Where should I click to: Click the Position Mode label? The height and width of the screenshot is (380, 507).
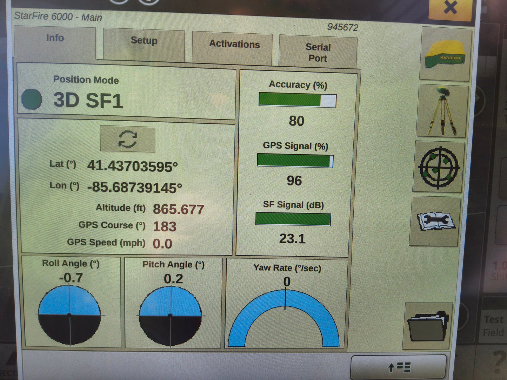[x=86, y=80]
